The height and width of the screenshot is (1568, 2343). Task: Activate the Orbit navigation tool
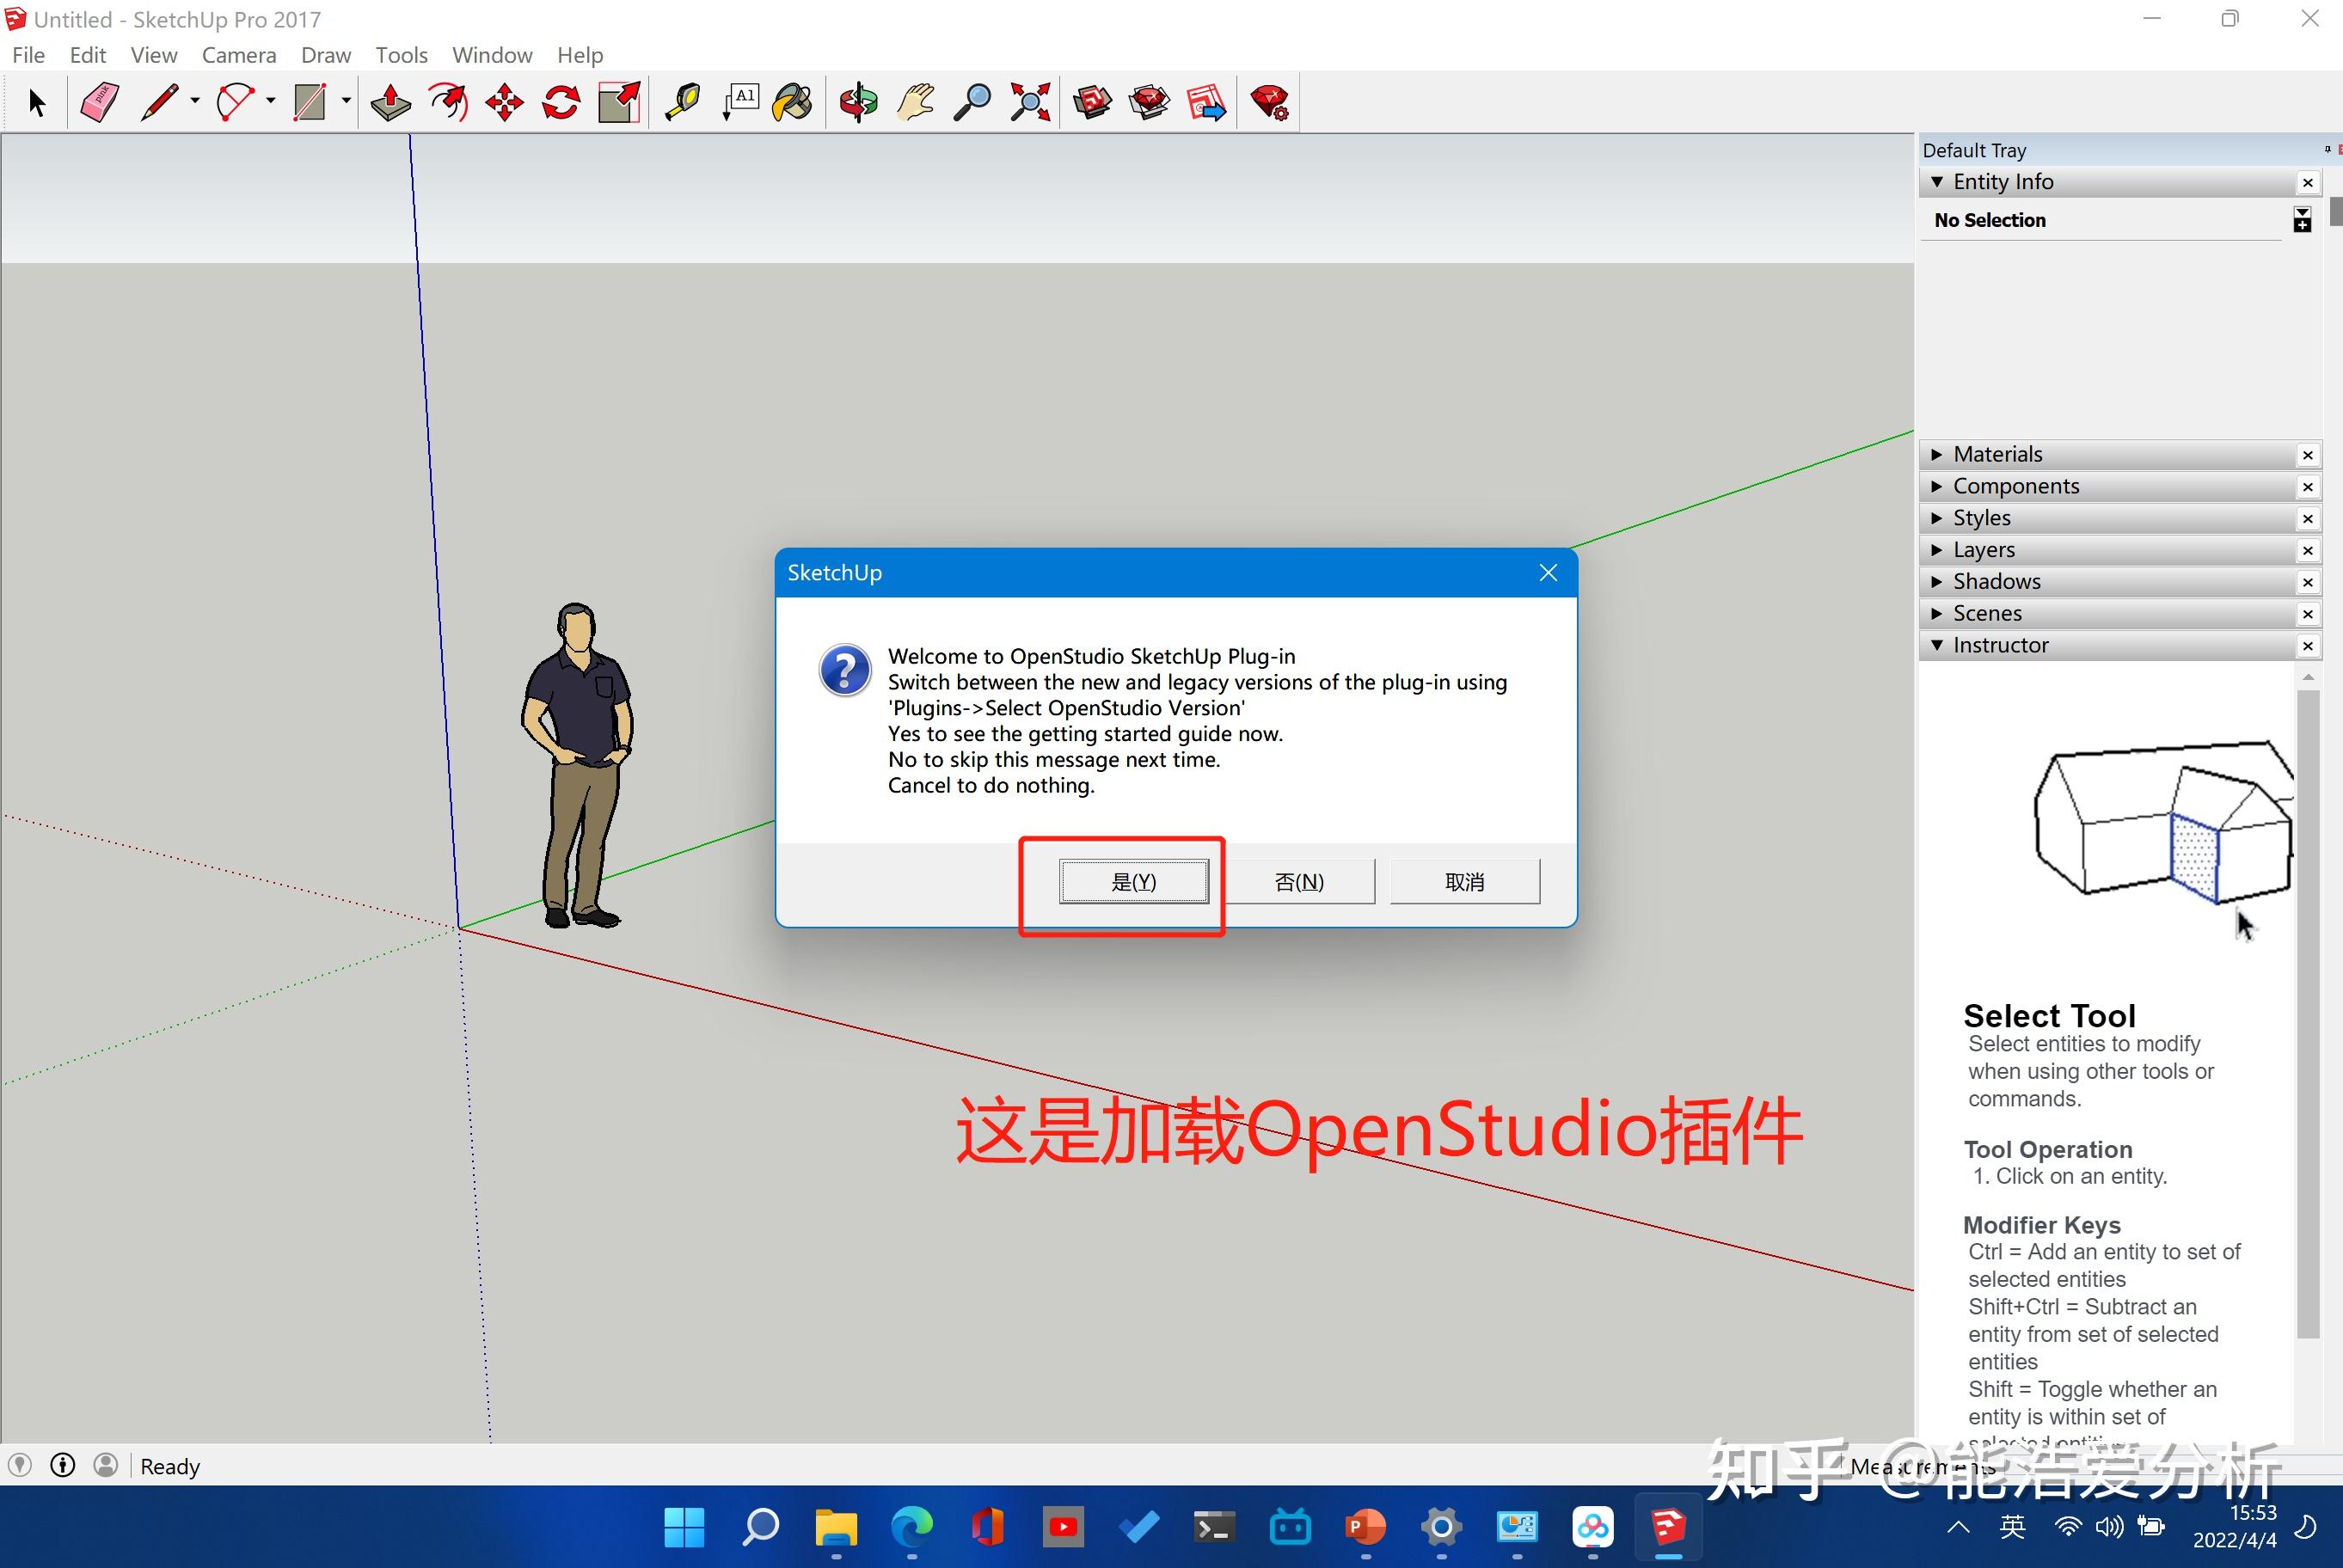(858, 102)
